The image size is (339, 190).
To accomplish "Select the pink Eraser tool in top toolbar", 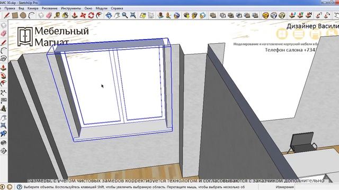I will tap(49, 15).
